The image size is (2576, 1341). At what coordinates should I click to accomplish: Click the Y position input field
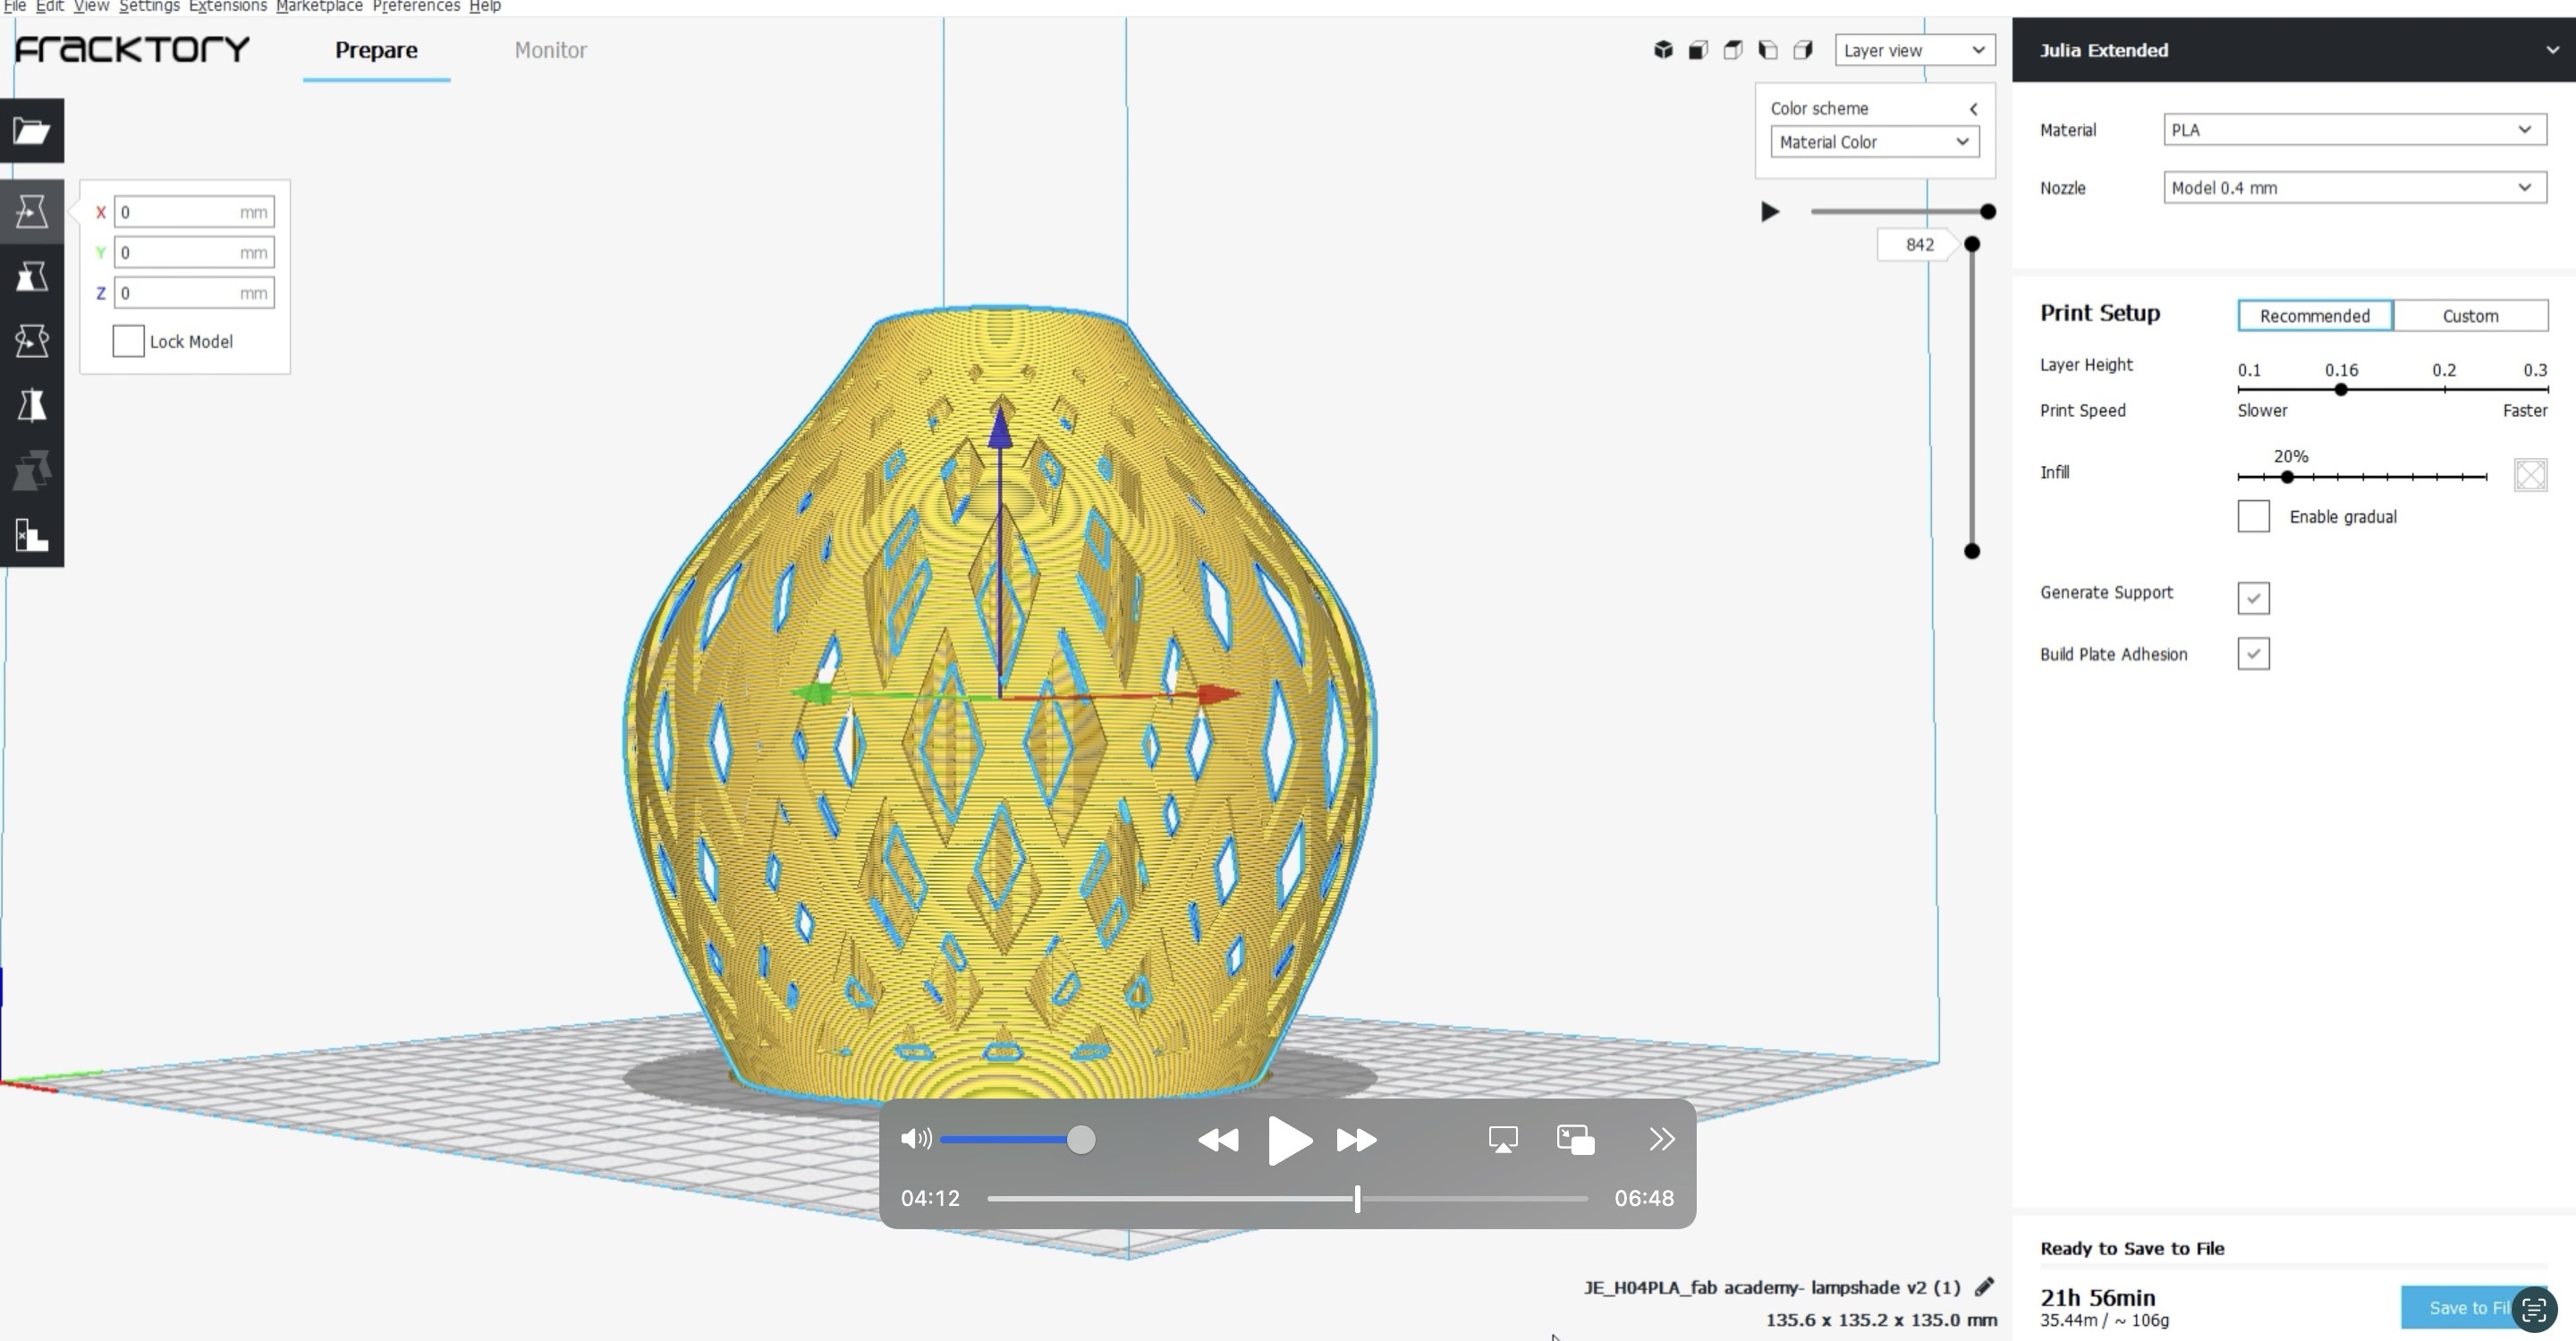pyautogui.click(x=194, y=252)
